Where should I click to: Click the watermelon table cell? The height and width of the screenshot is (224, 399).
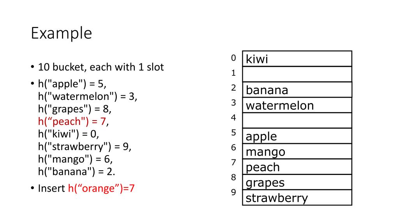click(297, 105)
